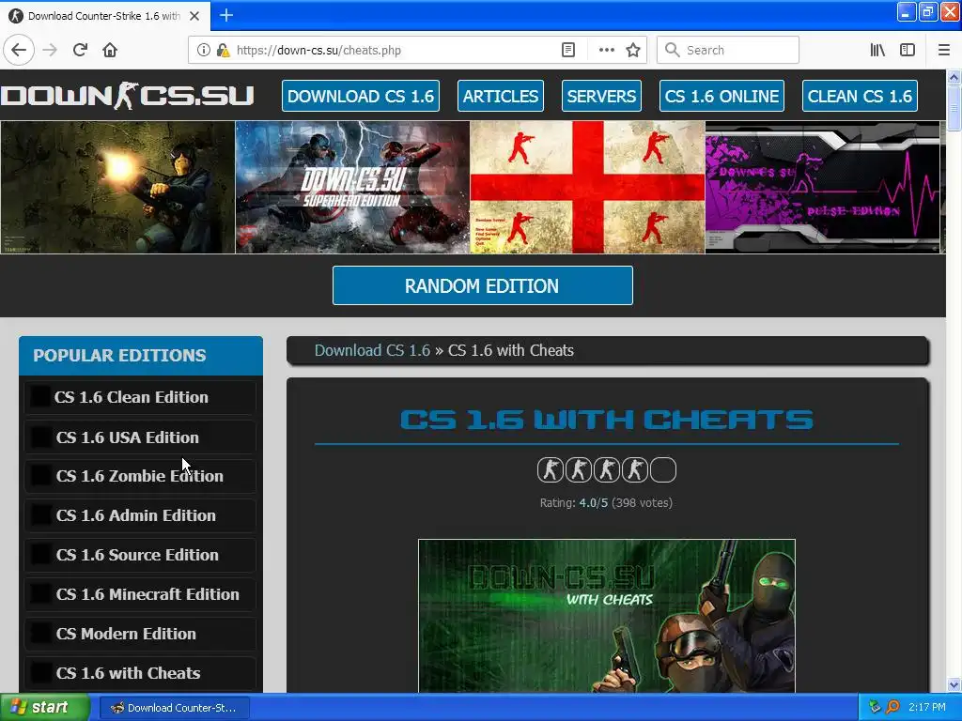Open the browser home page icon

[x=110, y=50]
